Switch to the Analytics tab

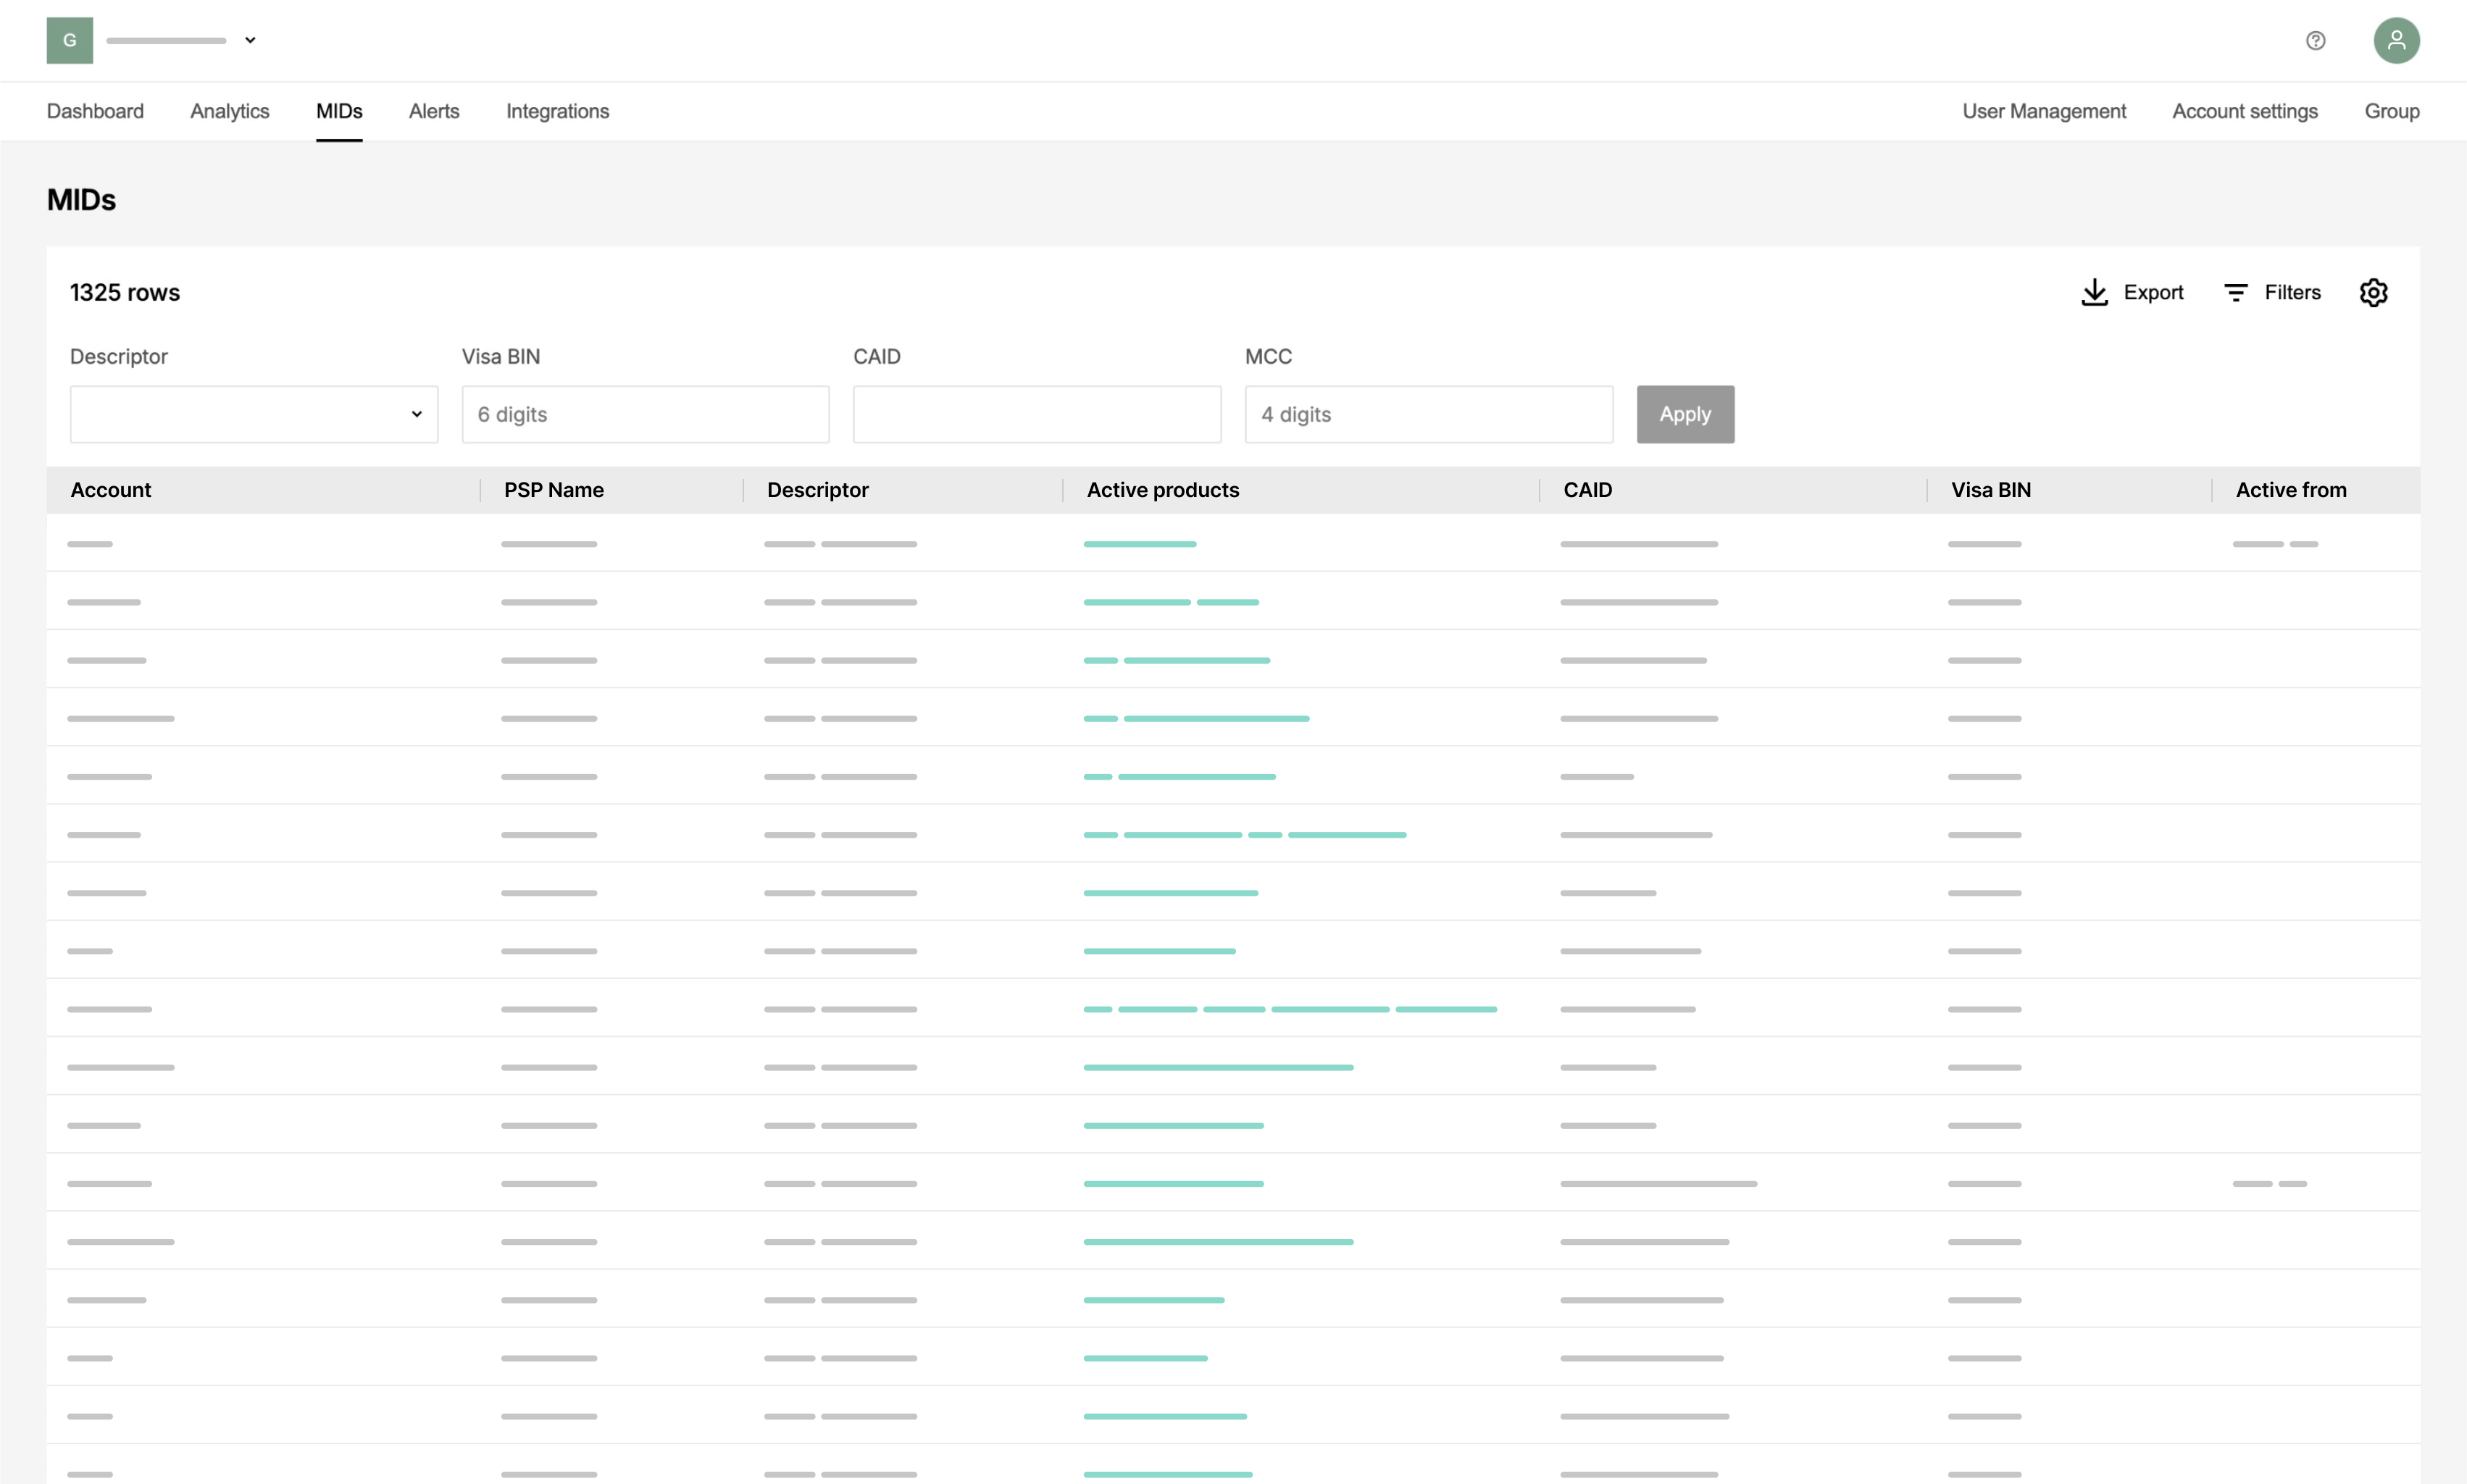(x=230, y=111)
